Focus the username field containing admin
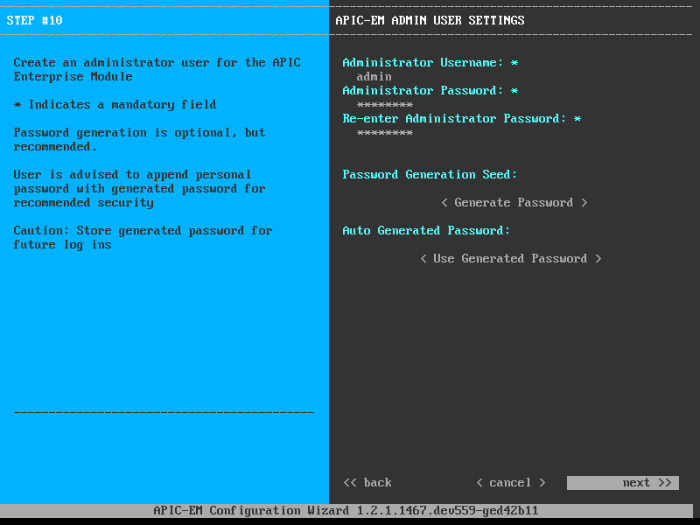 (374, 77)
